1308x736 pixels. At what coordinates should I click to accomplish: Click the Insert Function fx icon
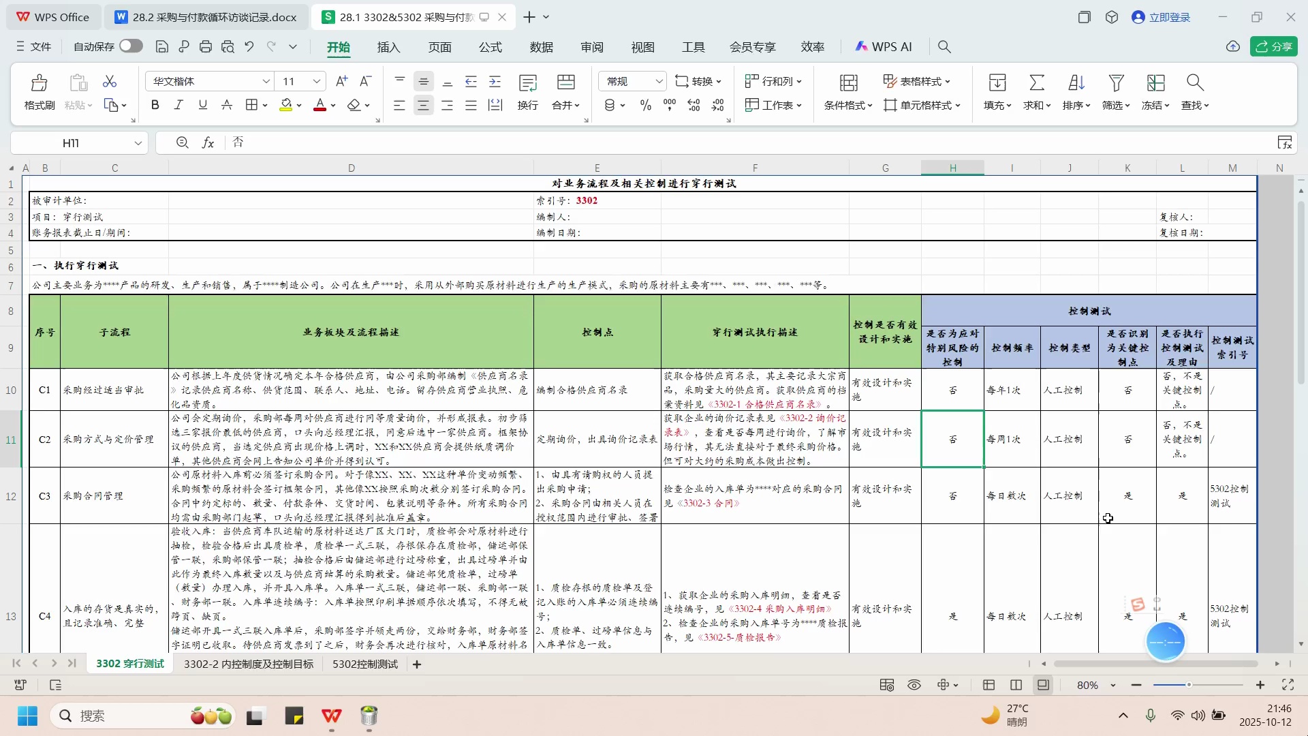tap(208, 142)
